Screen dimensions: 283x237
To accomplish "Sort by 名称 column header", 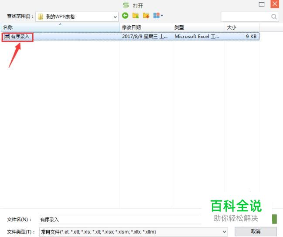I will click(60, 27).
